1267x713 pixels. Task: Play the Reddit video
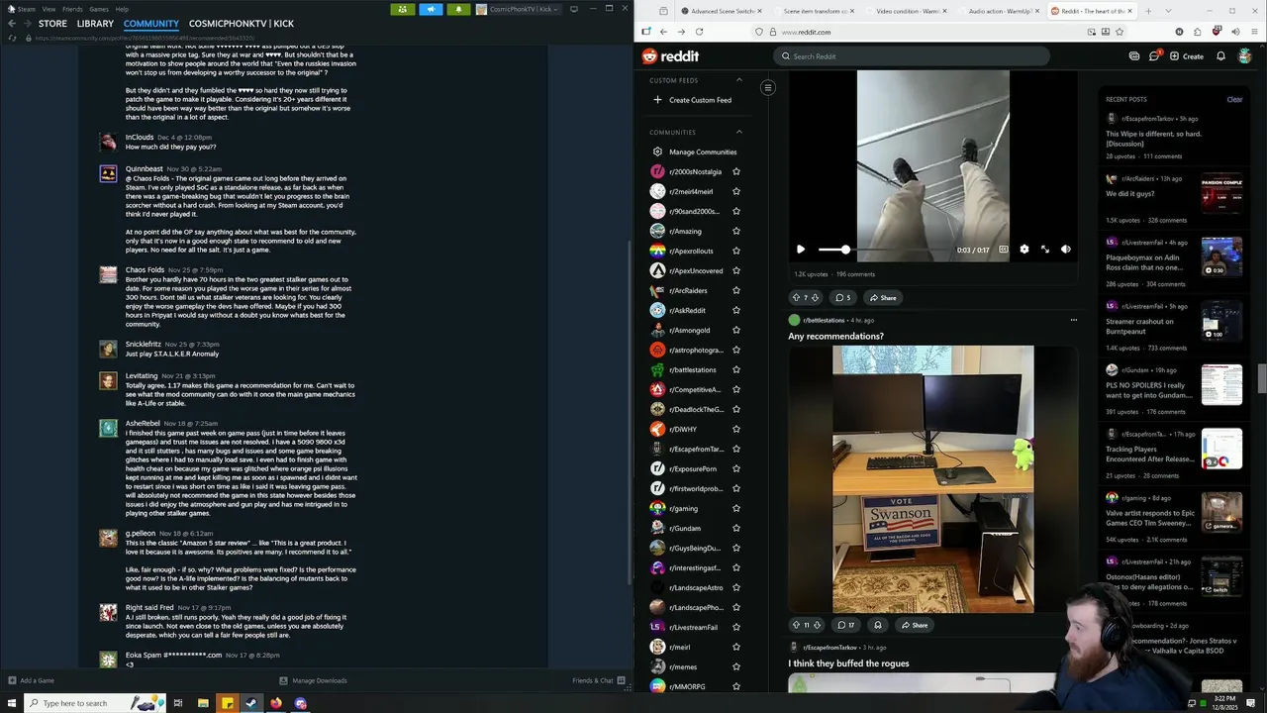[801, 250]
